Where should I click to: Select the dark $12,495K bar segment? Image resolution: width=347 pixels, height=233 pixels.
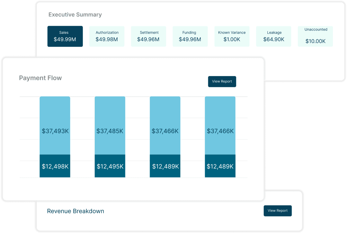click(x=110, y=166)
